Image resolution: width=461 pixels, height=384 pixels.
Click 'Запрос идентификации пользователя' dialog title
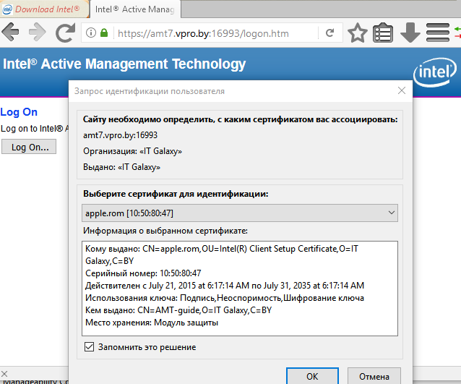click(150, 91)
